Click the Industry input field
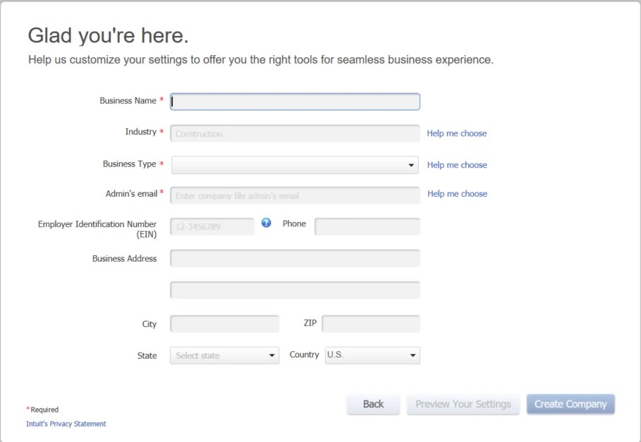641x442 pixels. tap(294, 133)
